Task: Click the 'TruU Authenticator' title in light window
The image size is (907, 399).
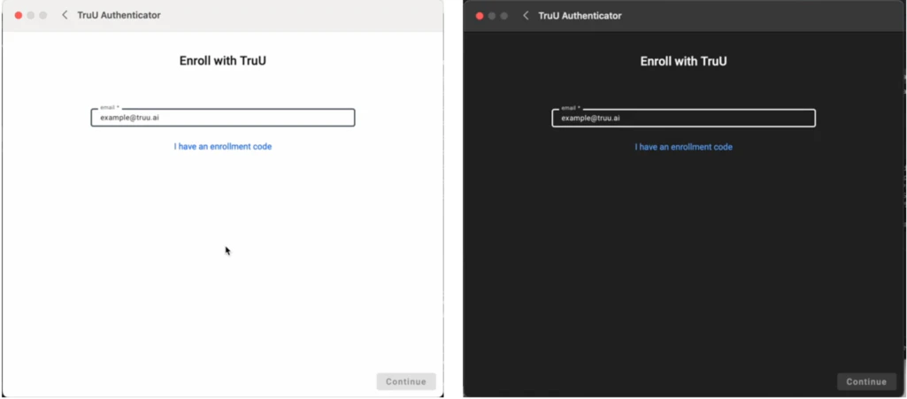Action: click(119, 15)
